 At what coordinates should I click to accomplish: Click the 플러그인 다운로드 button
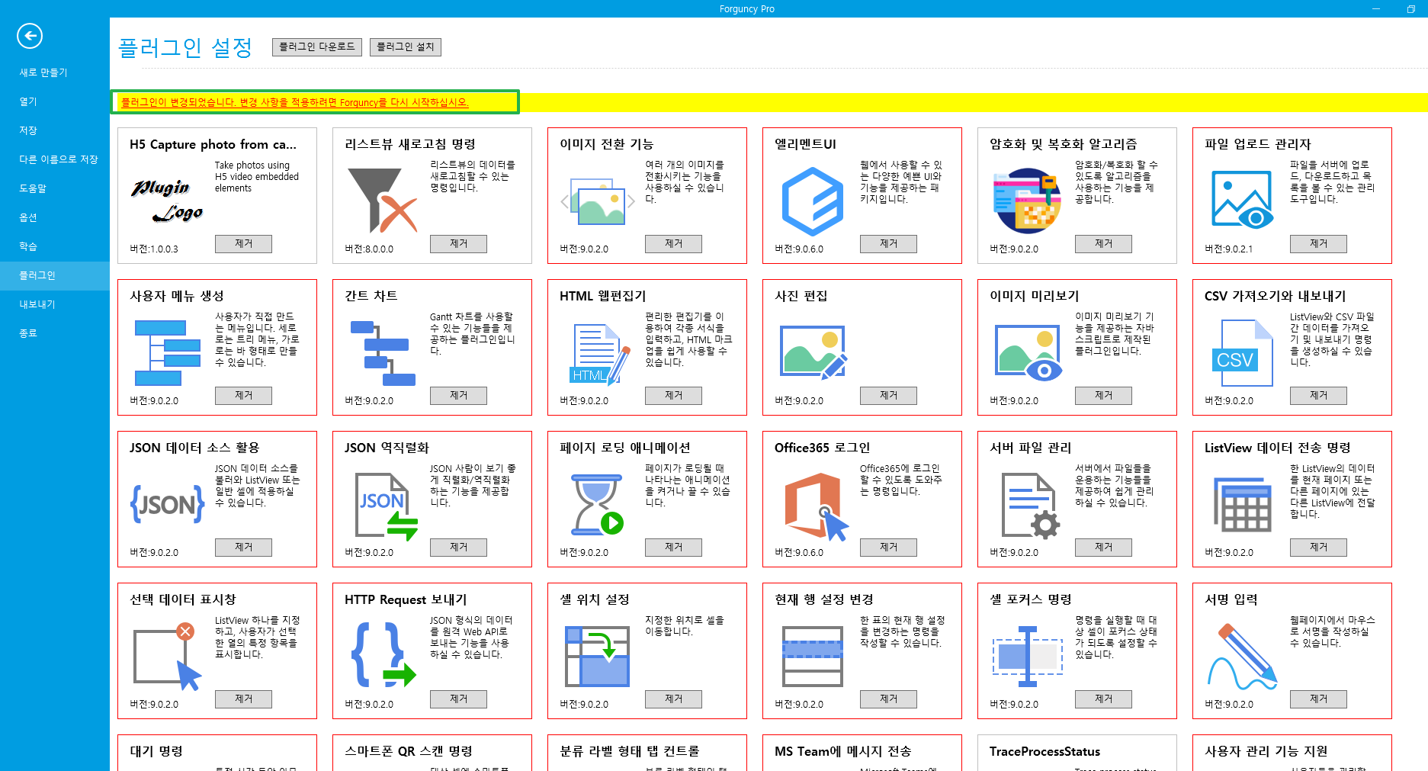click(317, 47)
